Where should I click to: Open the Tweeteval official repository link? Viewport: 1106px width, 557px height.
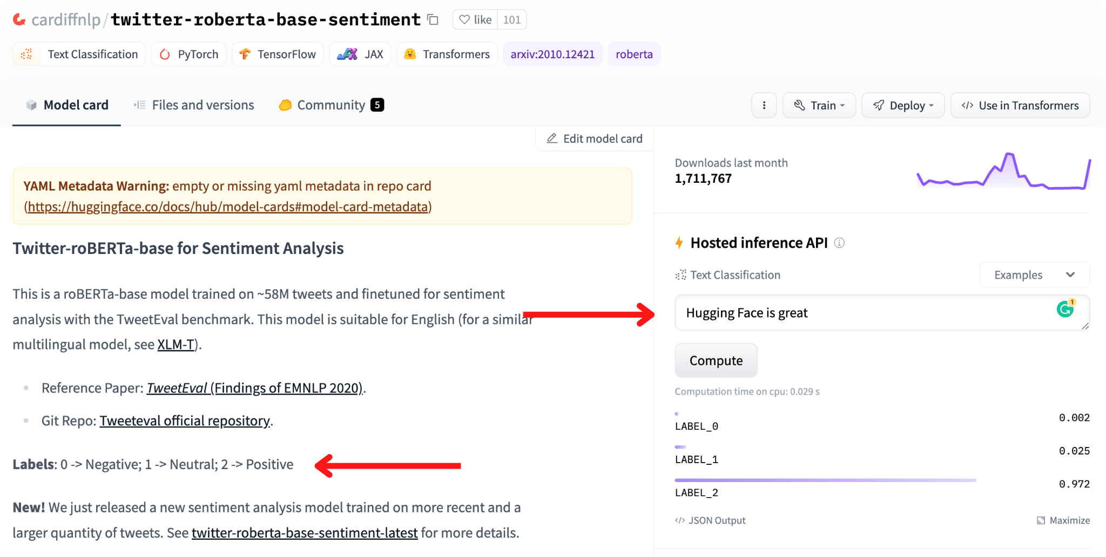click(x=185, y=421)
